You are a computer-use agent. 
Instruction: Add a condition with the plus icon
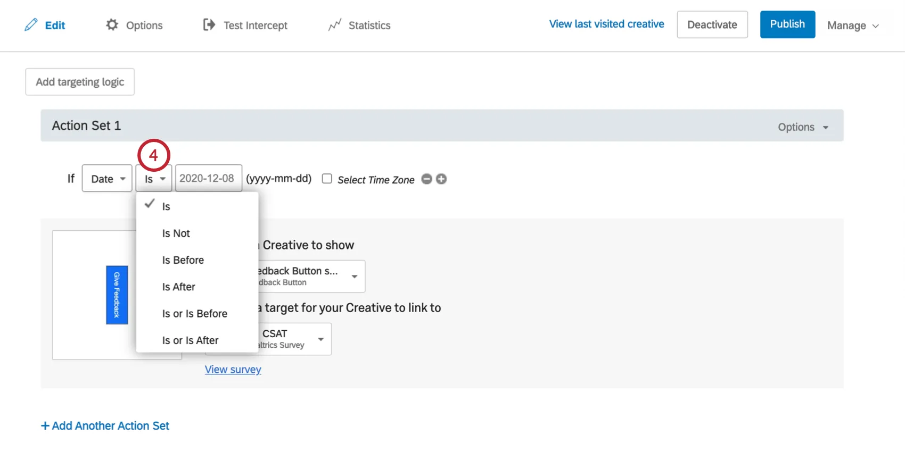[x=441, y=179]
